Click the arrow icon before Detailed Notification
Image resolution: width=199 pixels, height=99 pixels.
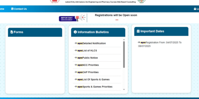(76, 43)
